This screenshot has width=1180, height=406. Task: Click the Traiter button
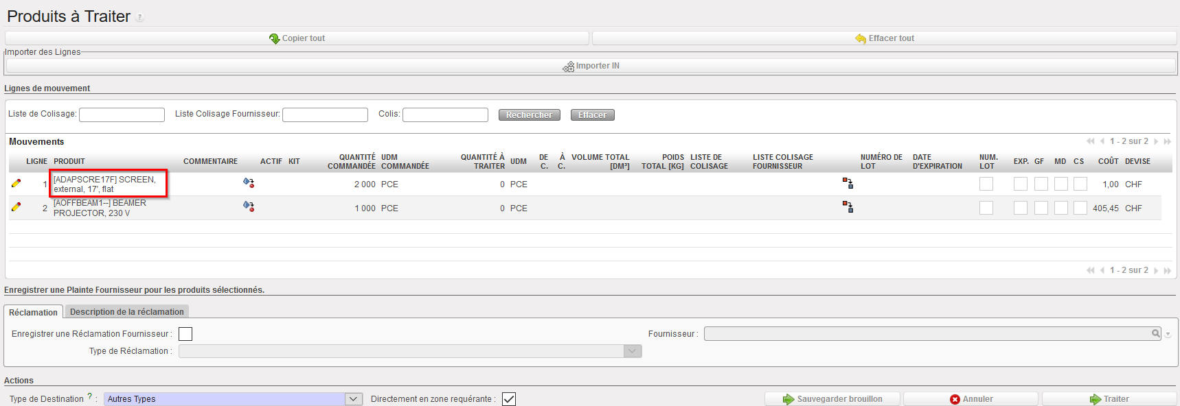tap(1109, 399)
